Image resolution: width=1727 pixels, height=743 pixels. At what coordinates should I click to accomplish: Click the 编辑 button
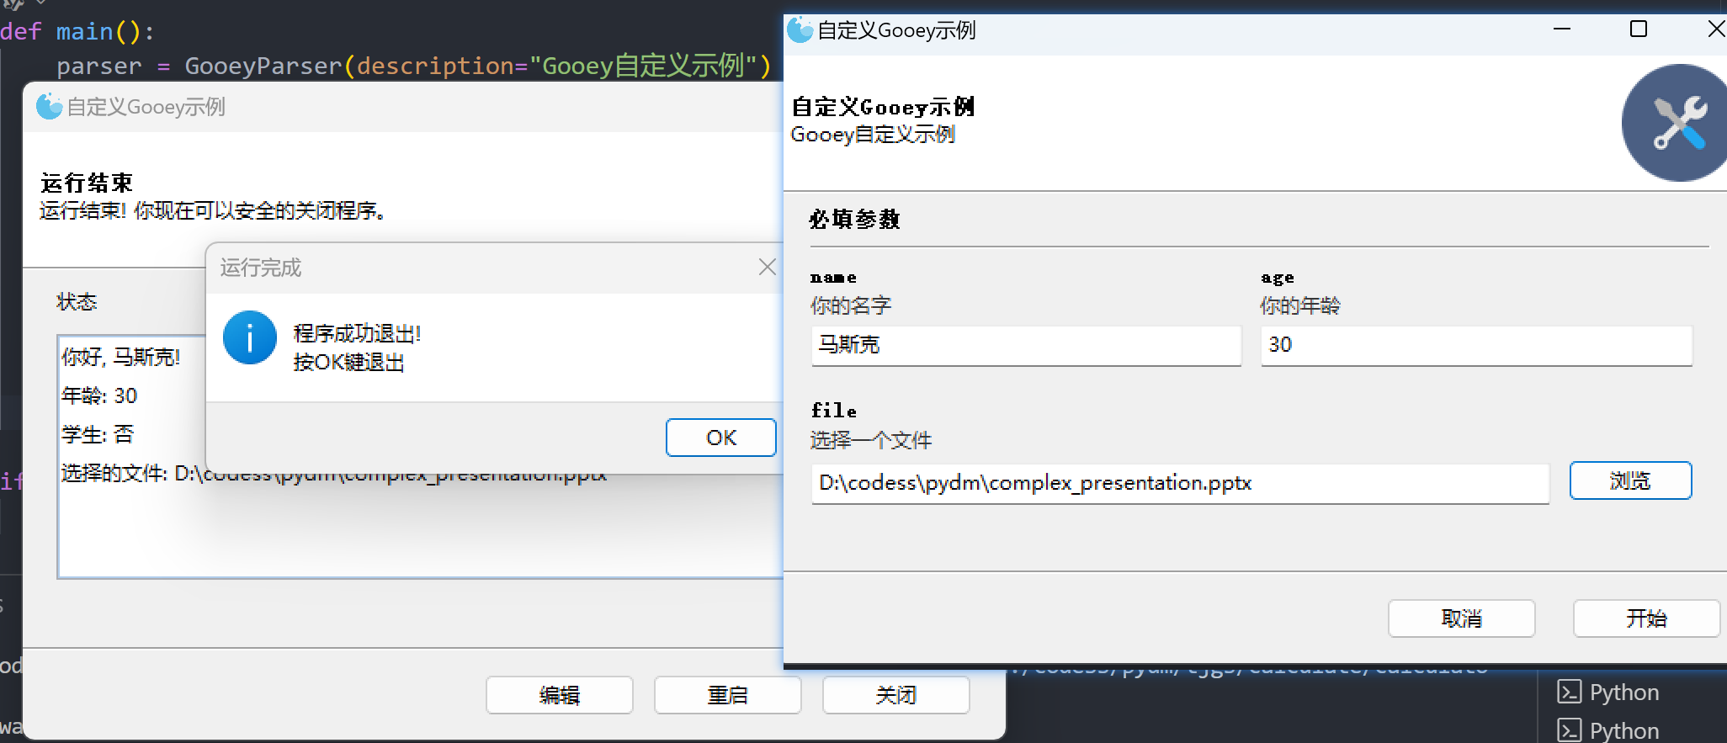click(560, 695)
